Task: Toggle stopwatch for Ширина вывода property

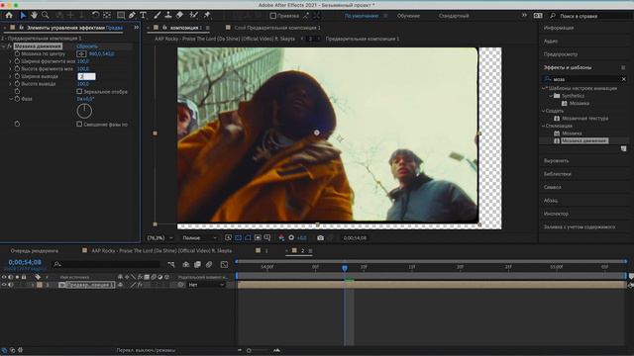Action: [x=17, y=76]
